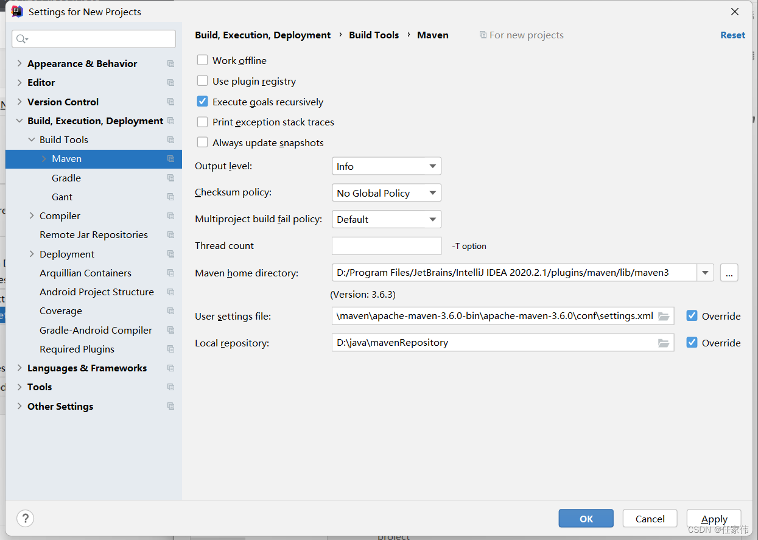
Task: Click project-level icon beside Version Control
Action: [x=170, y=102]
